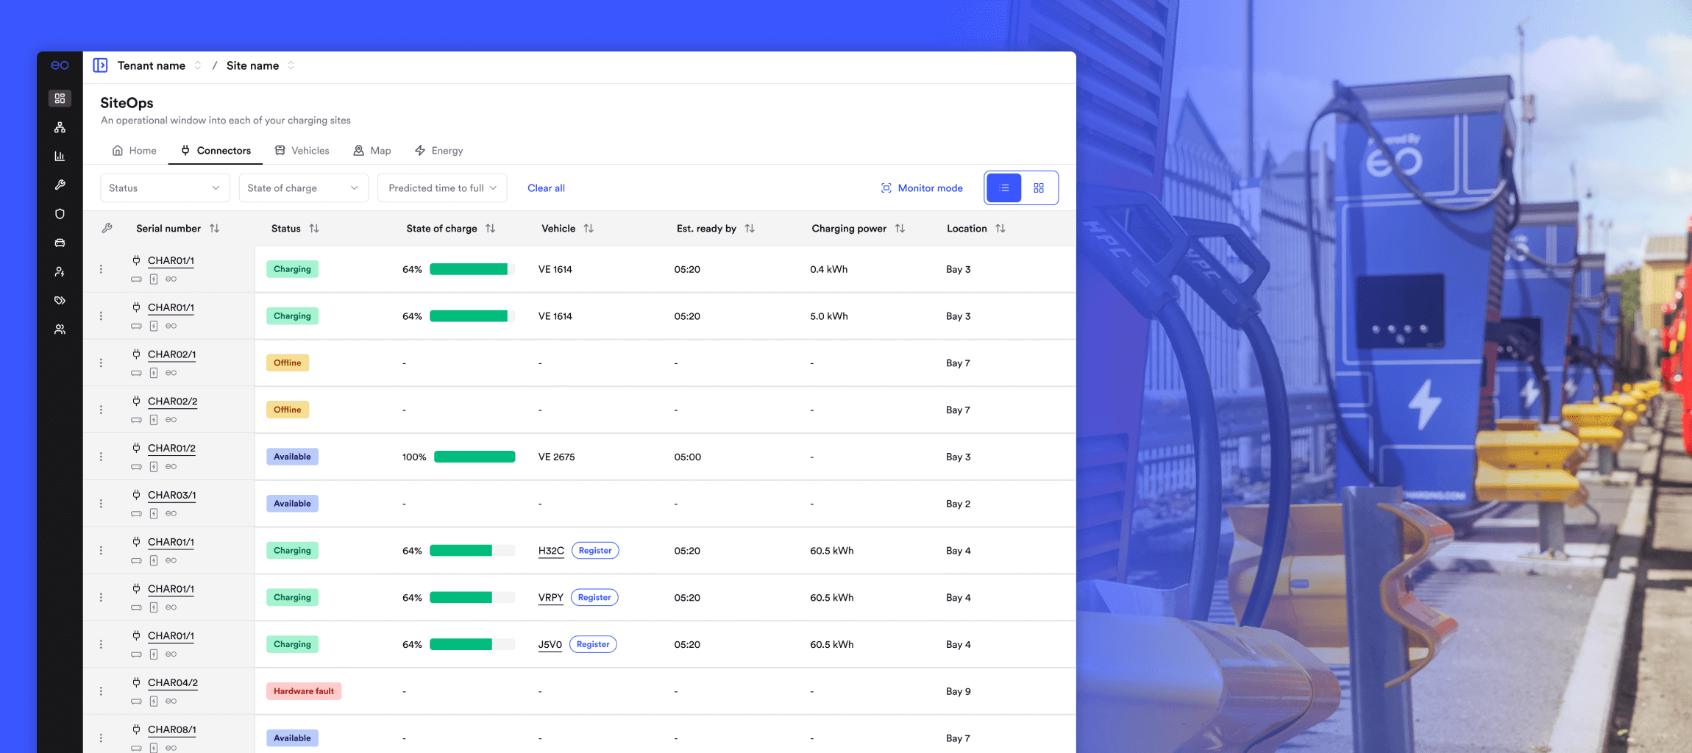Go to the Energy tab
The width and height of the screenshot is (1692, 753).
(x=439, y=151)
